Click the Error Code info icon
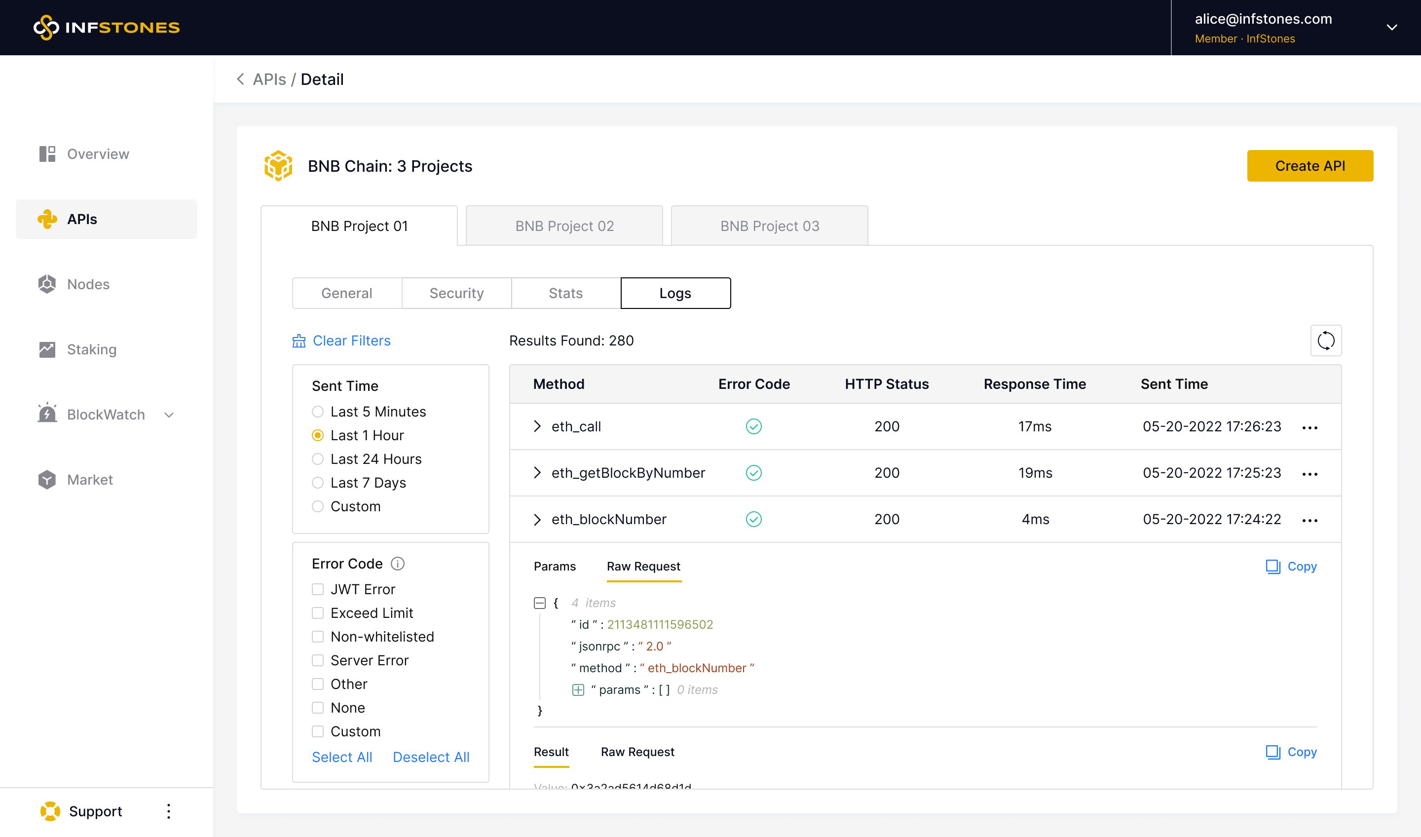1421x837 pixels. (398, 564)
